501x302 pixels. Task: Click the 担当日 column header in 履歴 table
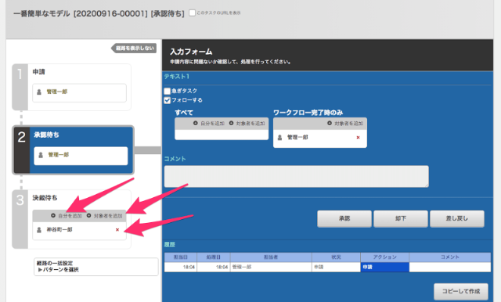[x=181, y=257]
